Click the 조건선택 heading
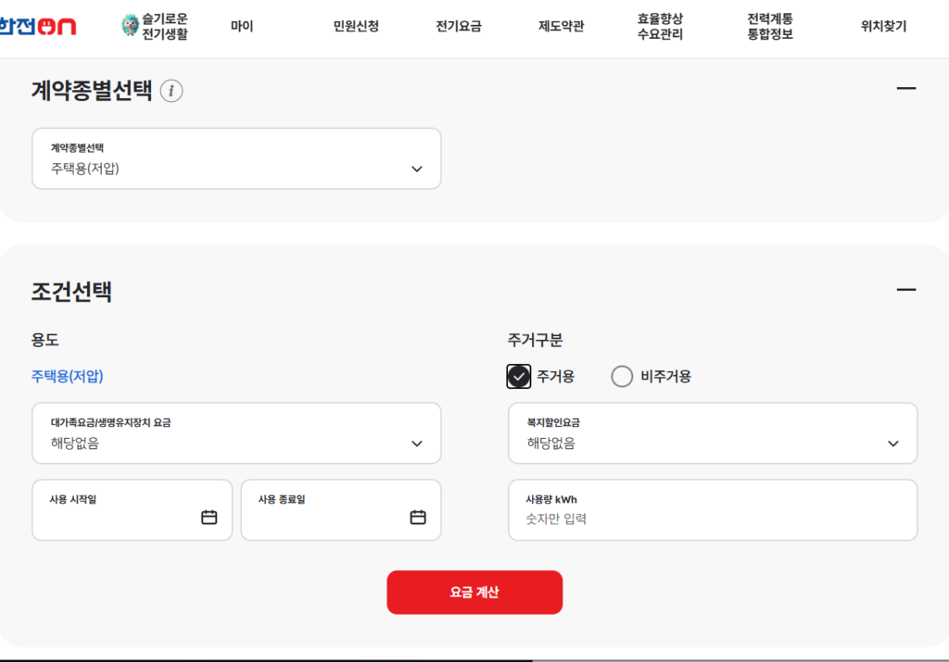949x662 pixels. [x=71, y=292]
